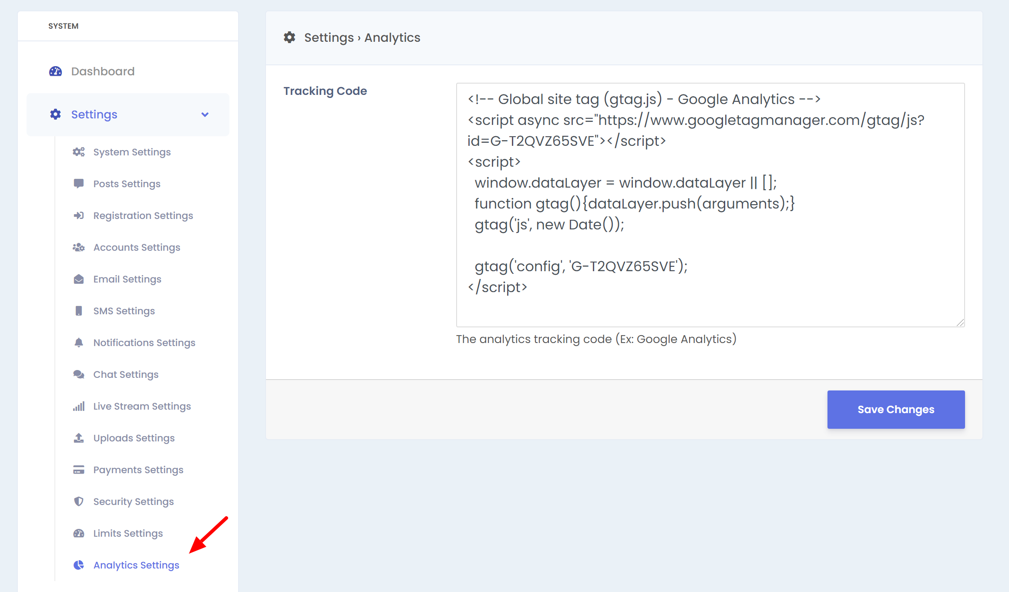Click the SYSTEM sidebar heading
This screenshot has width=1009, height=592.
tap(64, 26)
